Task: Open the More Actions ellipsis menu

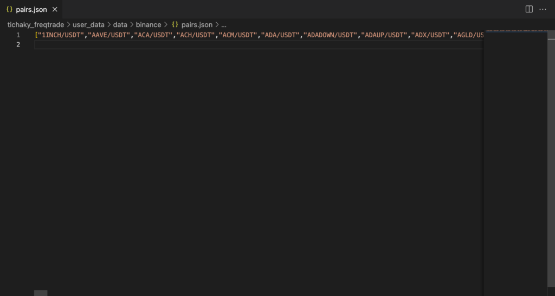Action: point(543,10)
